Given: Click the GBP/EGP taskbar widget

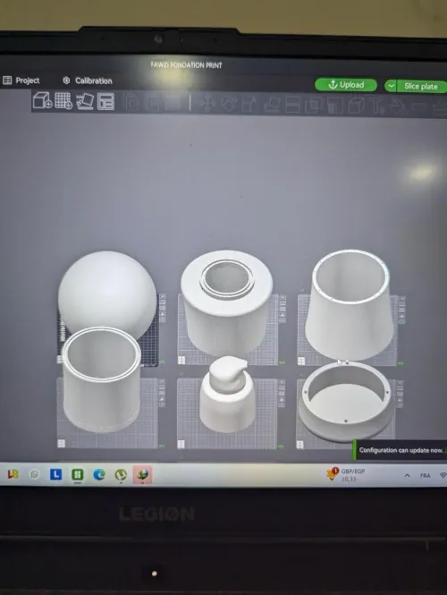Looking at the screenshot, I should [346, 475].
